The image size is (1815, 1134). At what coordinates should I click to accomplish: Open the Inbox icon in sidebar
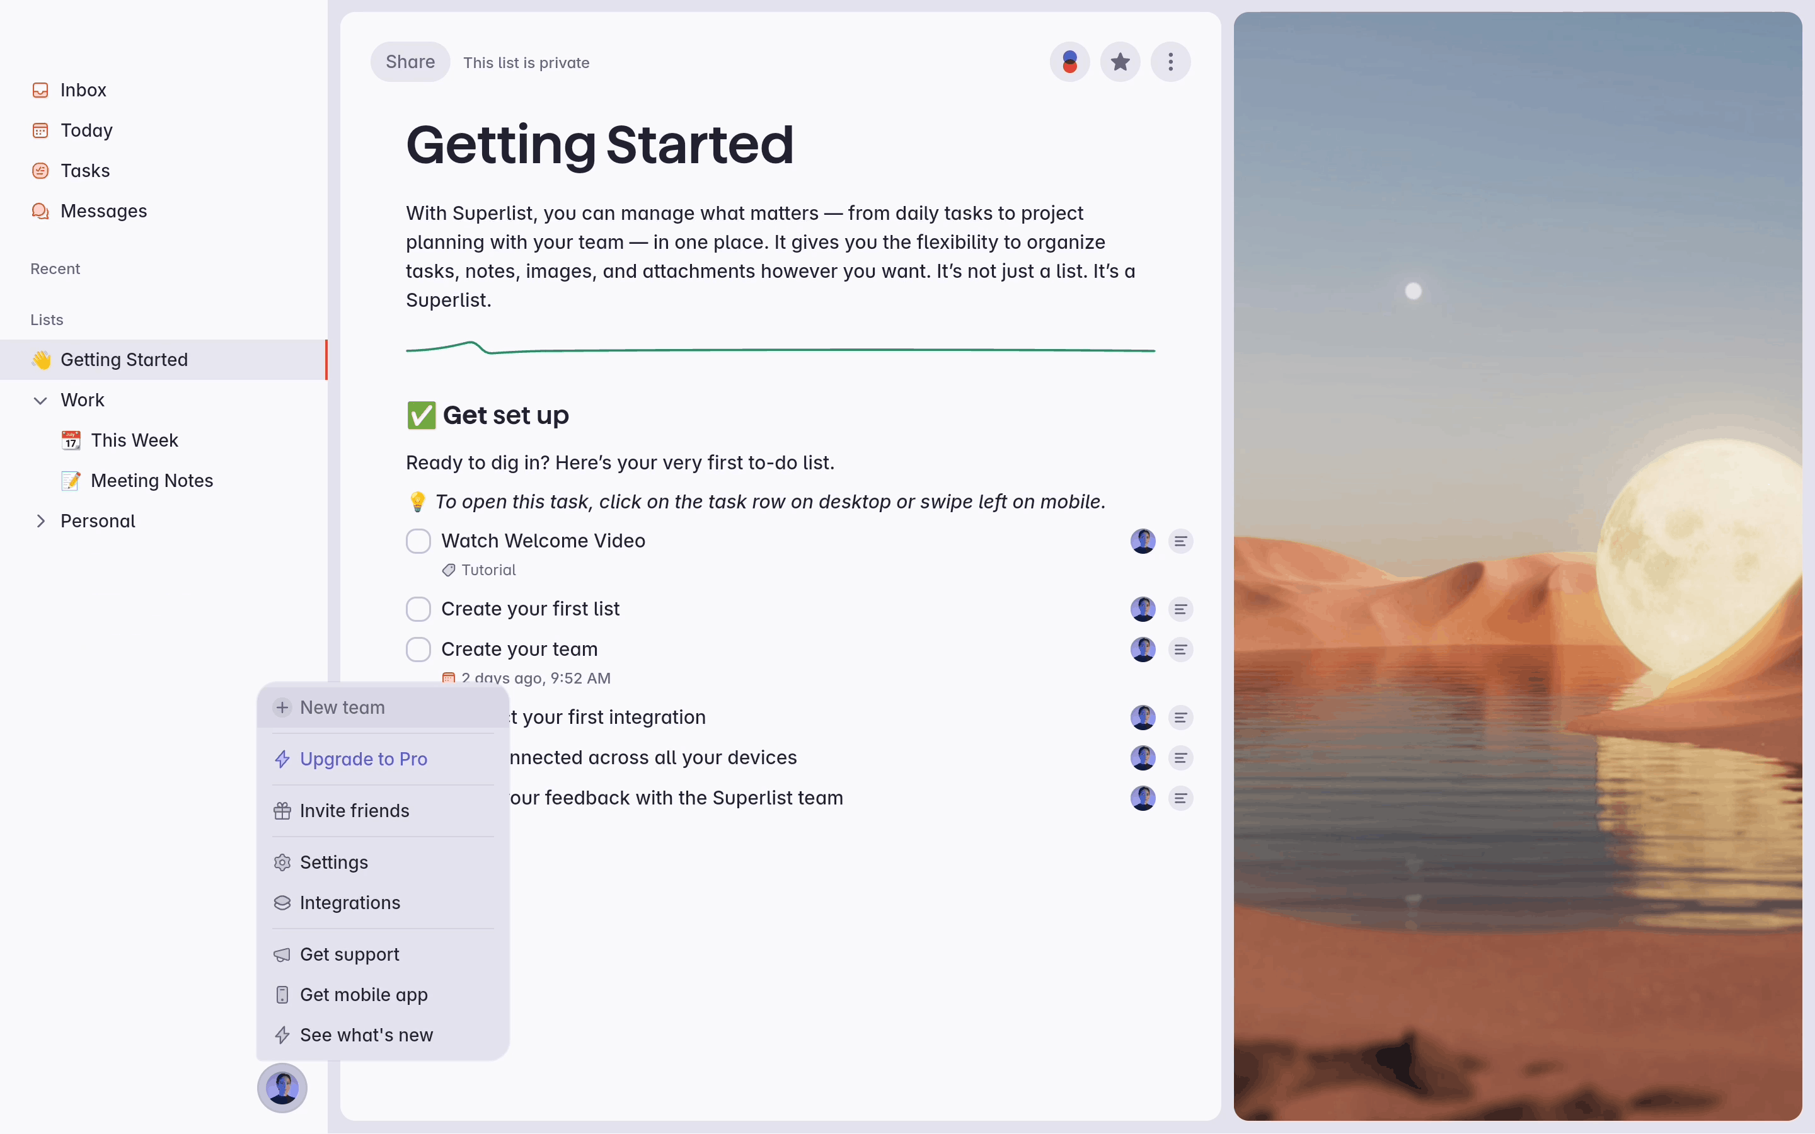(40, 90)
